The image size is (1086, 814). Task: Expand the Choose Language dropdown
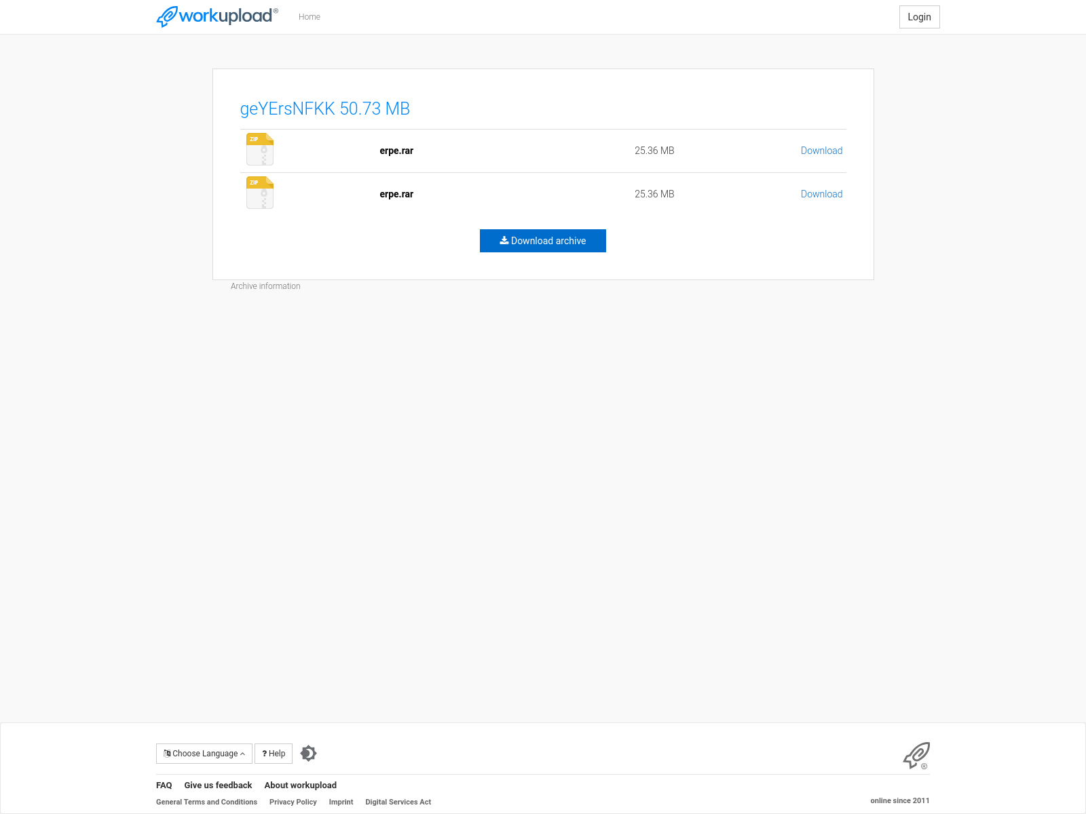coord(204,754)
